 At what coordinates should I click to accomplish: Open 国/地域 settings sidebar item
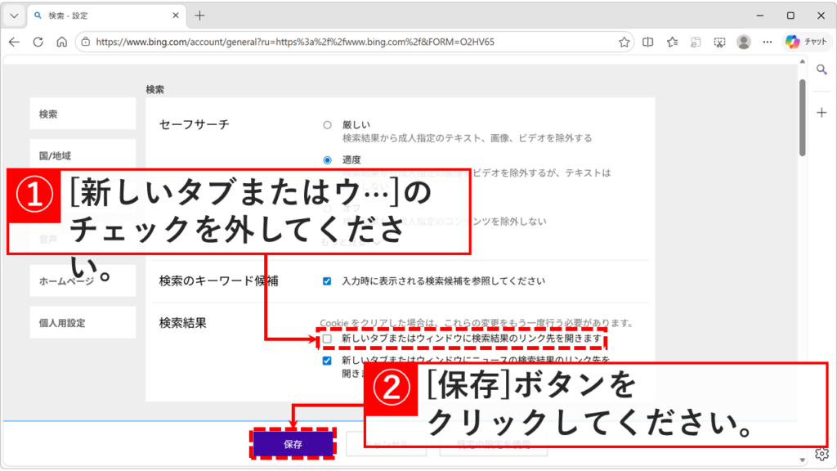(x=83, y=155)
